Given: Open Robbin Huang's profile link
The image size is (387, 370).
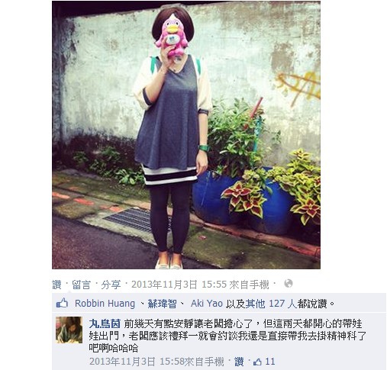Looking at the screenshot, I should coord(105,304).
